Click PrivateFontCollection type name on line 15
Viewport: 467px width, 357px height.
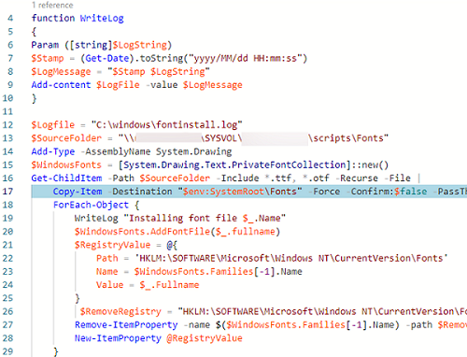coord(289,164)
